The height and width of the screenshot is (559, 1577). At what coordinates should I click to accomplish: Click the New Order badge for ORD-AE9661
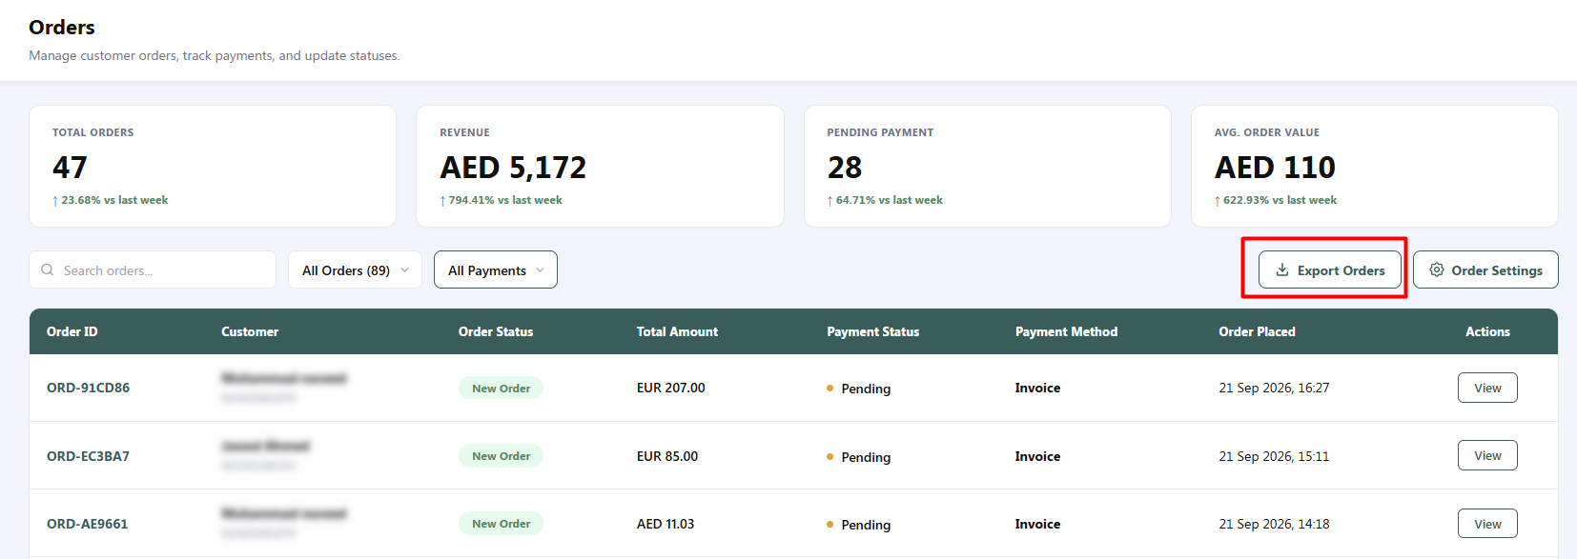click(501, 524)
